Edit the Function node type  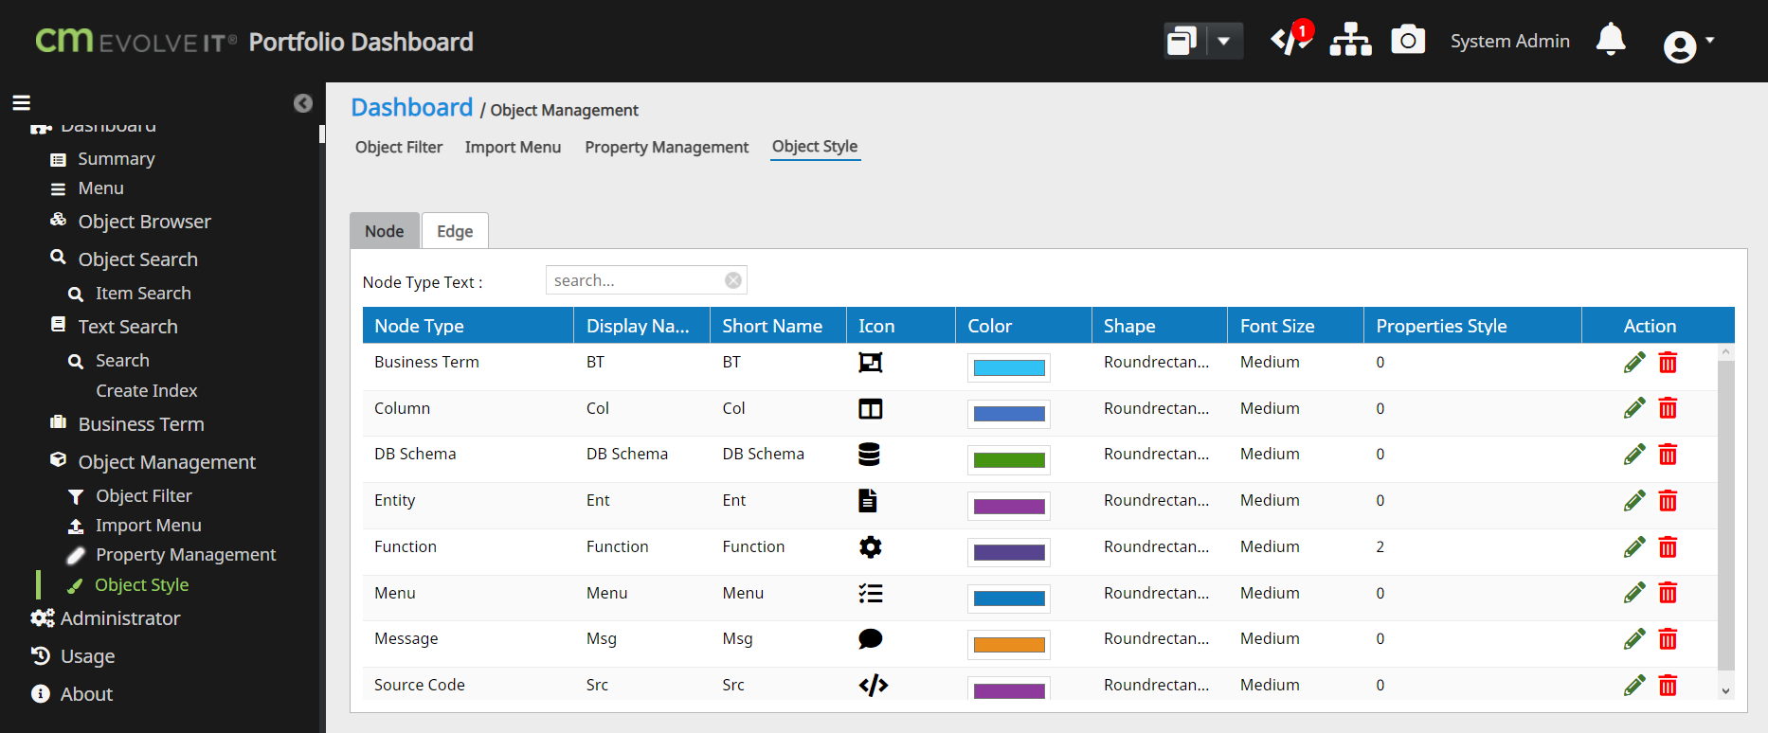(x=1634, y=547)
